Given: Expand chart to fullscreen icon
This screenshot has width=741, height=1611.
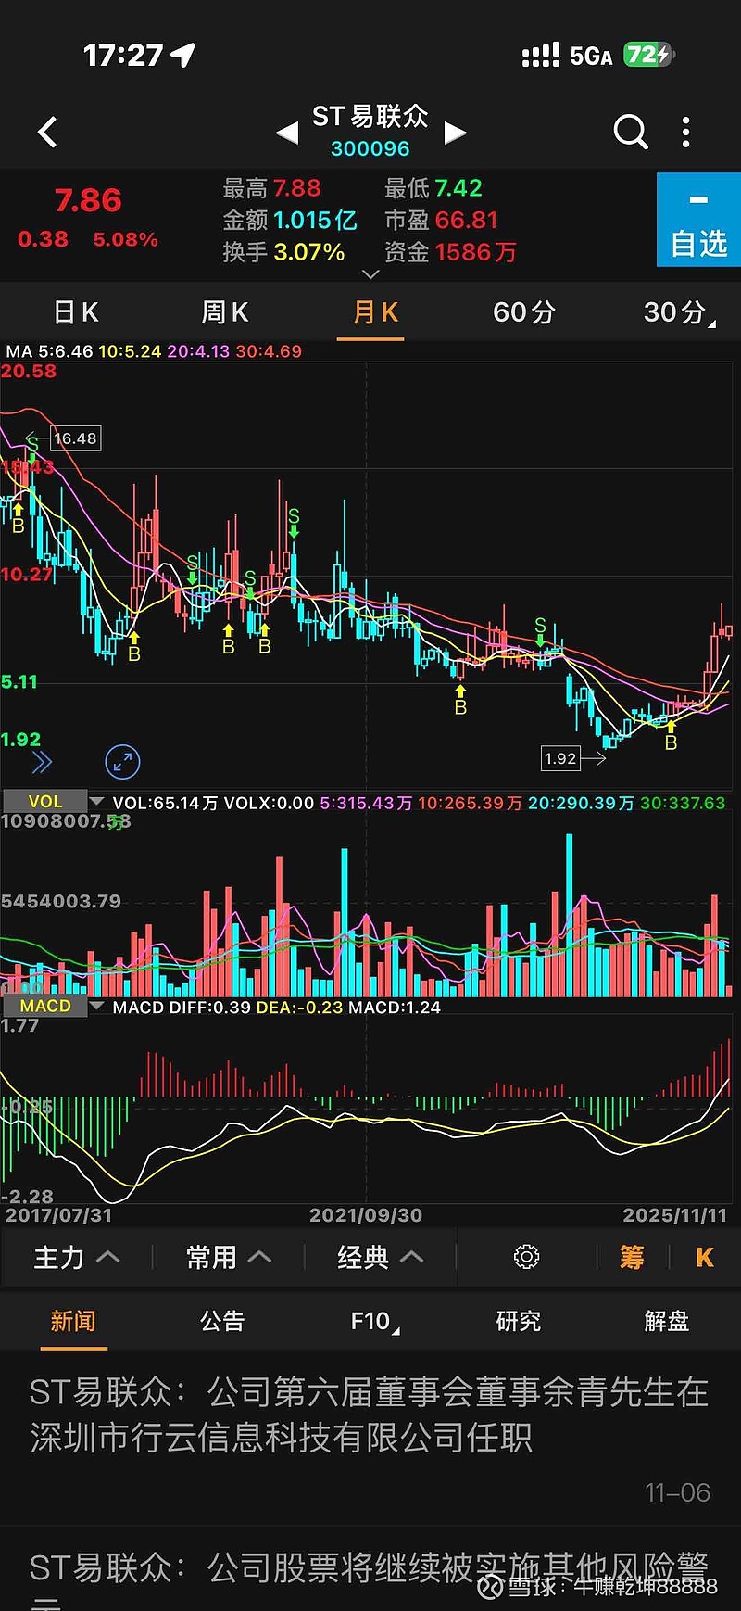Looking at the screenshot, I should point(122,762).
